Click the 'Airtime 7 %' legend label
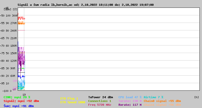 (x=154, y=97)
